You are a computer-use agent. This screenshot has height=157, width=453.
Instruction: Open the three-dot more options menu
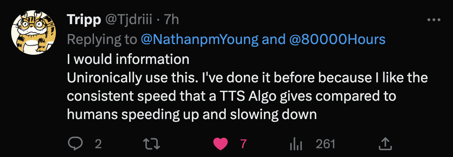(x=434, y=20)
